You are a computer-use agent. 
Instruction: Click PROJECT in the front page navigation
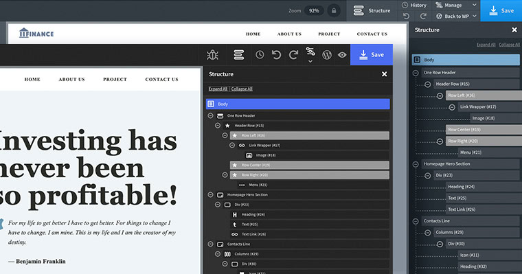pyautogui.click(x=115, y=79)
